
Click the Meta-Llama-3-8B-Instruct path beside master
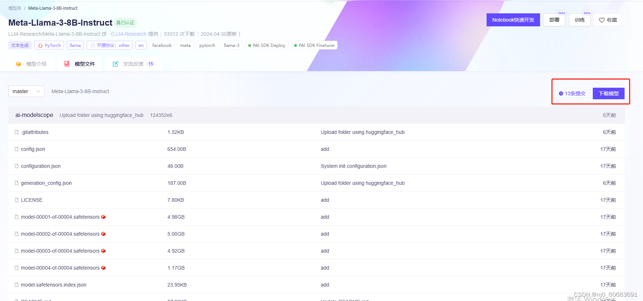pyautogui.click(x=80, y=91)
